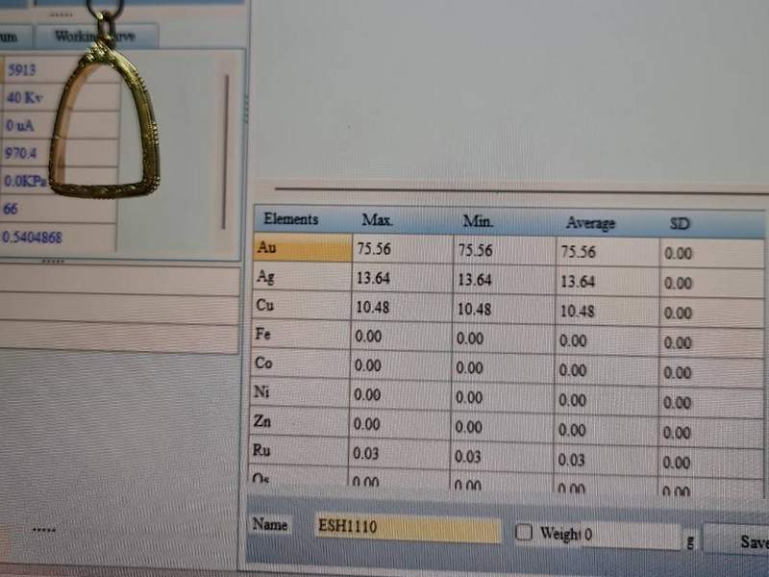
Task: Click the Au Average value 75.56
Action: 578,253
